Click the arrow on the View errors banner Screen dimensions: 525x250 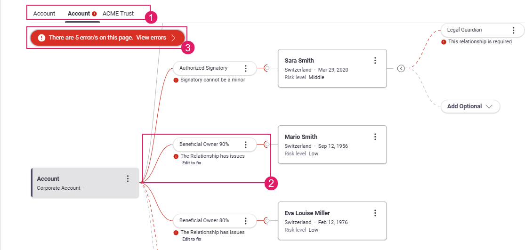[173, 38]
